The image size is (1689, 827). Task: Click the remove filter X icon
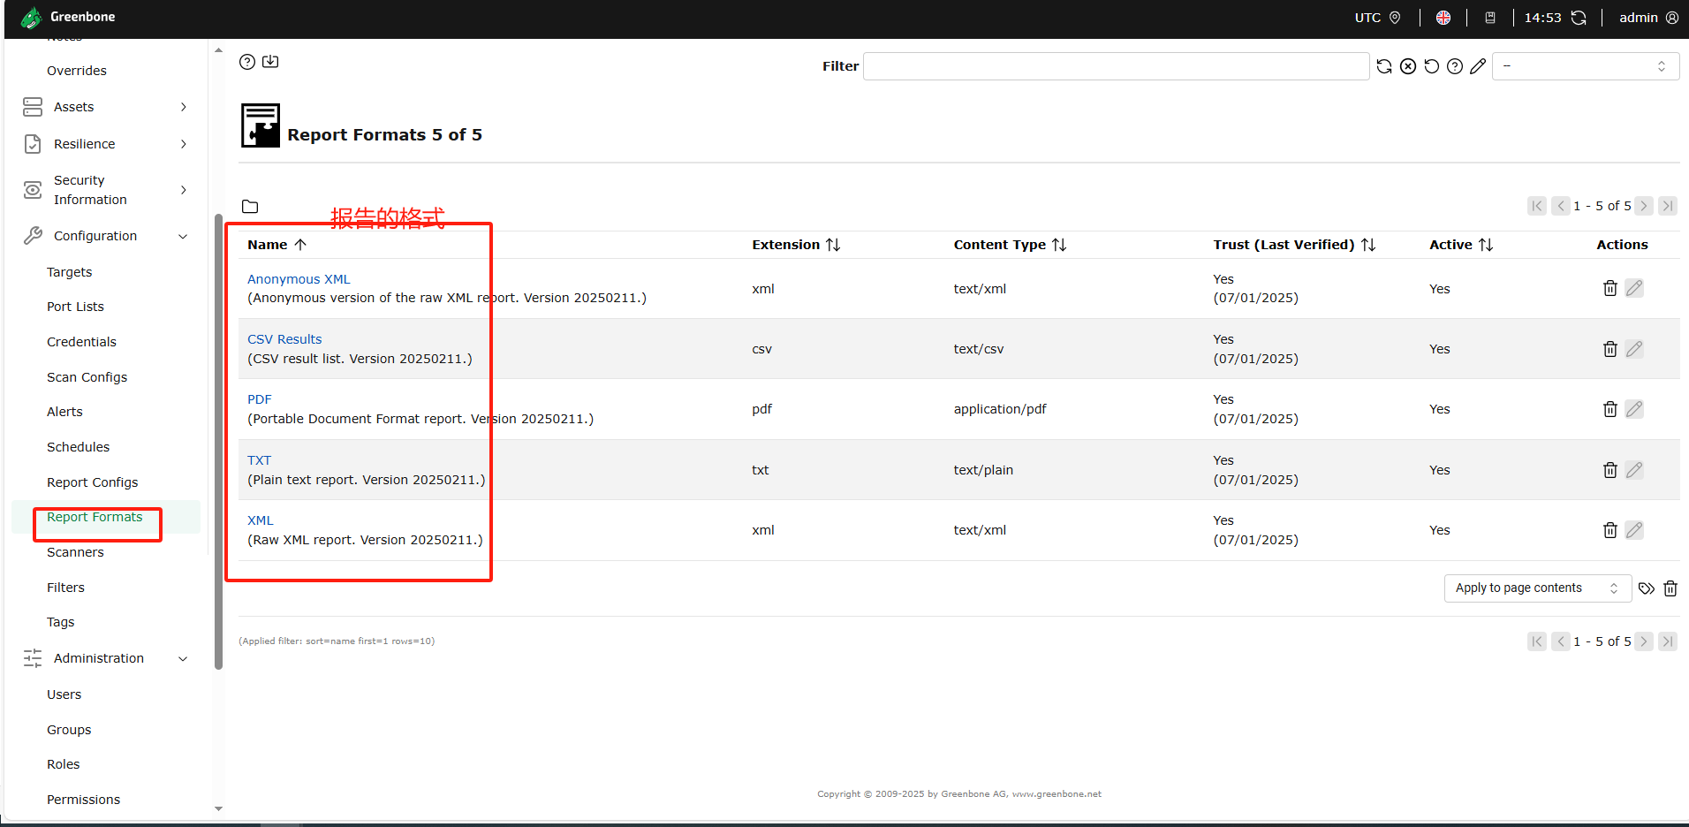tap(1408, 66)
